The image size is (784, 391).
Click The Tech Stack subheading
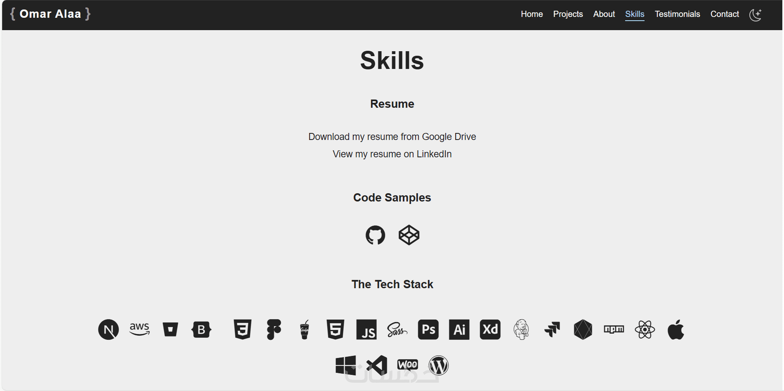392,284
